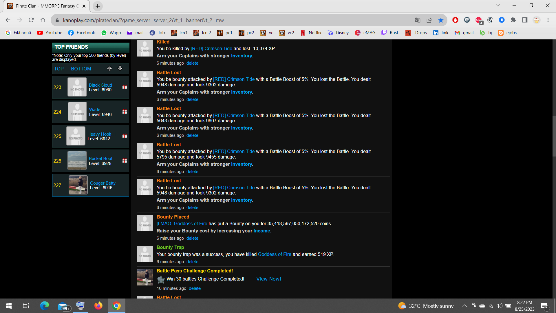The image size is (556, 313).
Task: Select the TOP friends tab
Action: click(x=59, y=69)
